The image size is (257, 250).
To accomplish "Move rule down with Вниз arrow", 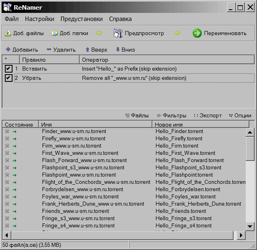I will (x=118, y=50).
